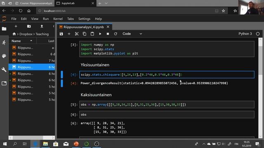The width and height of the screenshot is (264, 148).
Task: Open the Edit menu
Action: click(x=24, y=19)
